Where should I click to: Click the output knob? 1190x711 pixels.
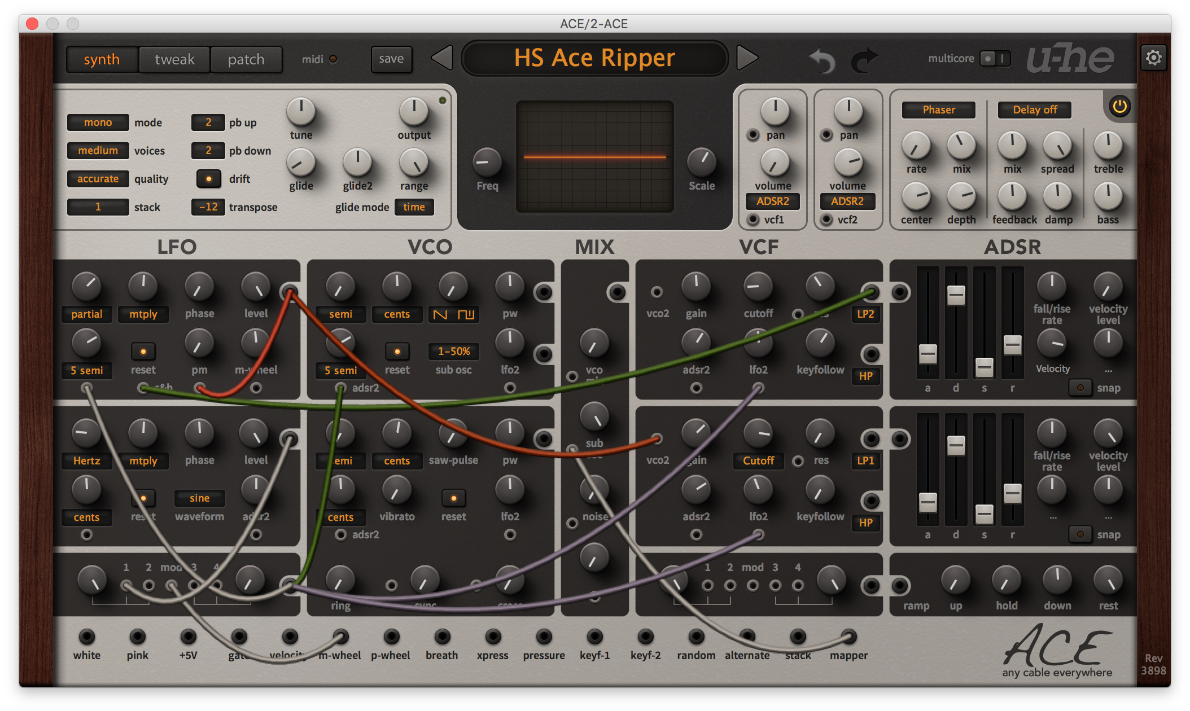pyautogui.click(x=414, y=112)
